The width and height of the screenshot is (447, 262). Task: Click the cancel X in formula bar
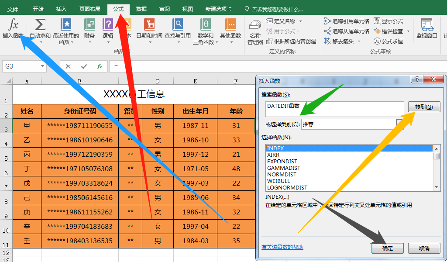coord(68,66)
